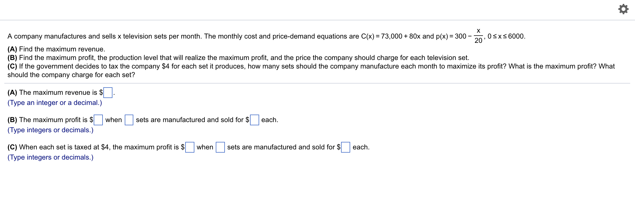Click "When each set is taxed at $4" label
Viewport: 635px width, 204px height.
pyautogui.click(x=96, y=147)
